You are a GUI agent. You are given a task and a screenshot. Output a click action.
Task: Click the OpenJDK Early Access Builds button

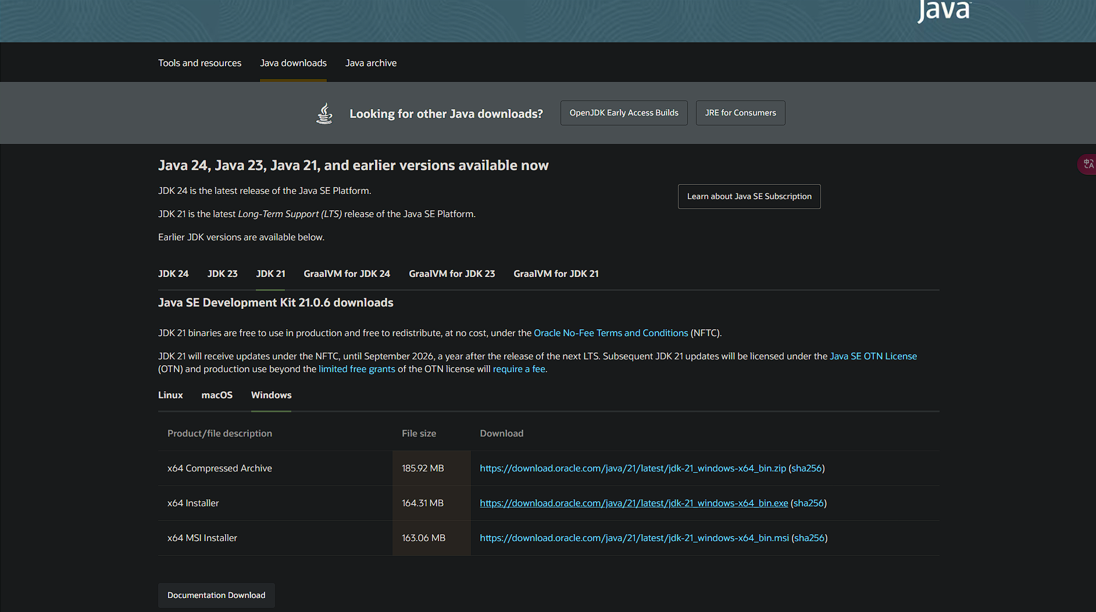[624, 113]
